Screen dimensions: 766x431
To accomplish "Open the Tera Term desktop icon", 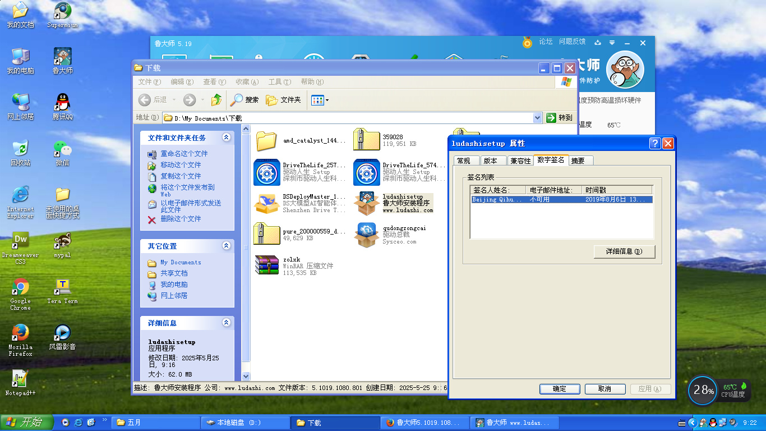I will coord(63,291).
